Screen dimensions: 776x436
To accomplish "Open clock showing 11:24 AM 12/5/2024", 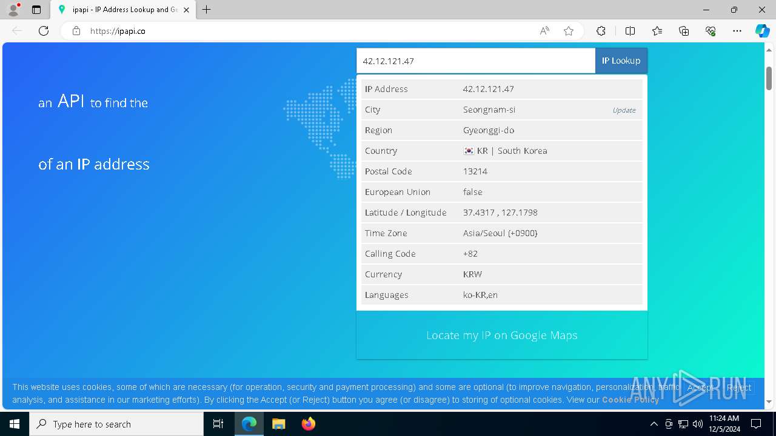I will tap(724, 424).
